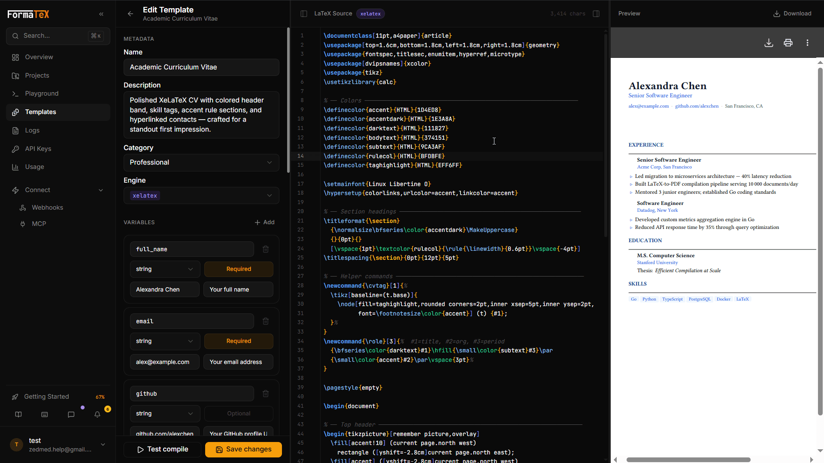Viewport: 824px width, 463px height.
Task: Open the notifications bell with badge 6
Action: [97, 415]
